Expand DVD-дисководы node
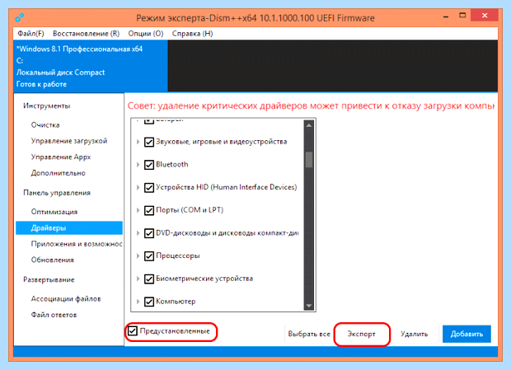511x370 pixels. coord(138,233)
